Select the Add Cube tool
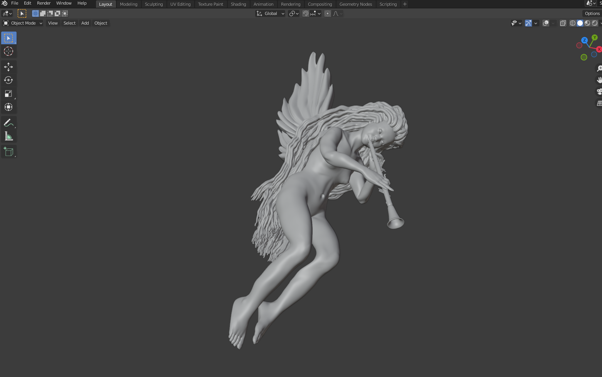 pos(8,152)
